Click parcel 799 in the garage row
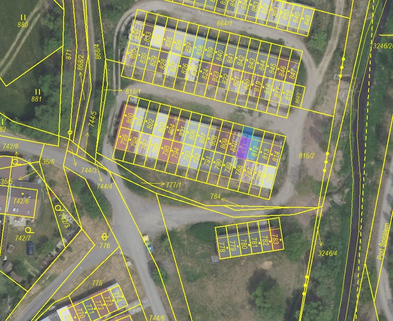 click(x=123, y=139)
